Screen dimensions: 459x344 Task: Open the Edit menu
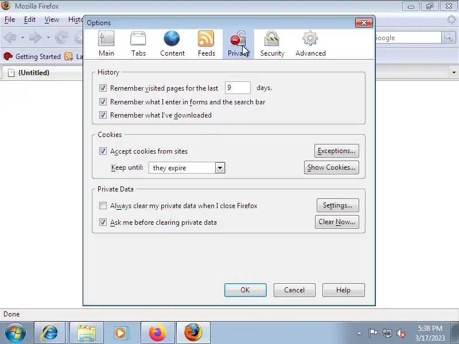tap(30, 19)
